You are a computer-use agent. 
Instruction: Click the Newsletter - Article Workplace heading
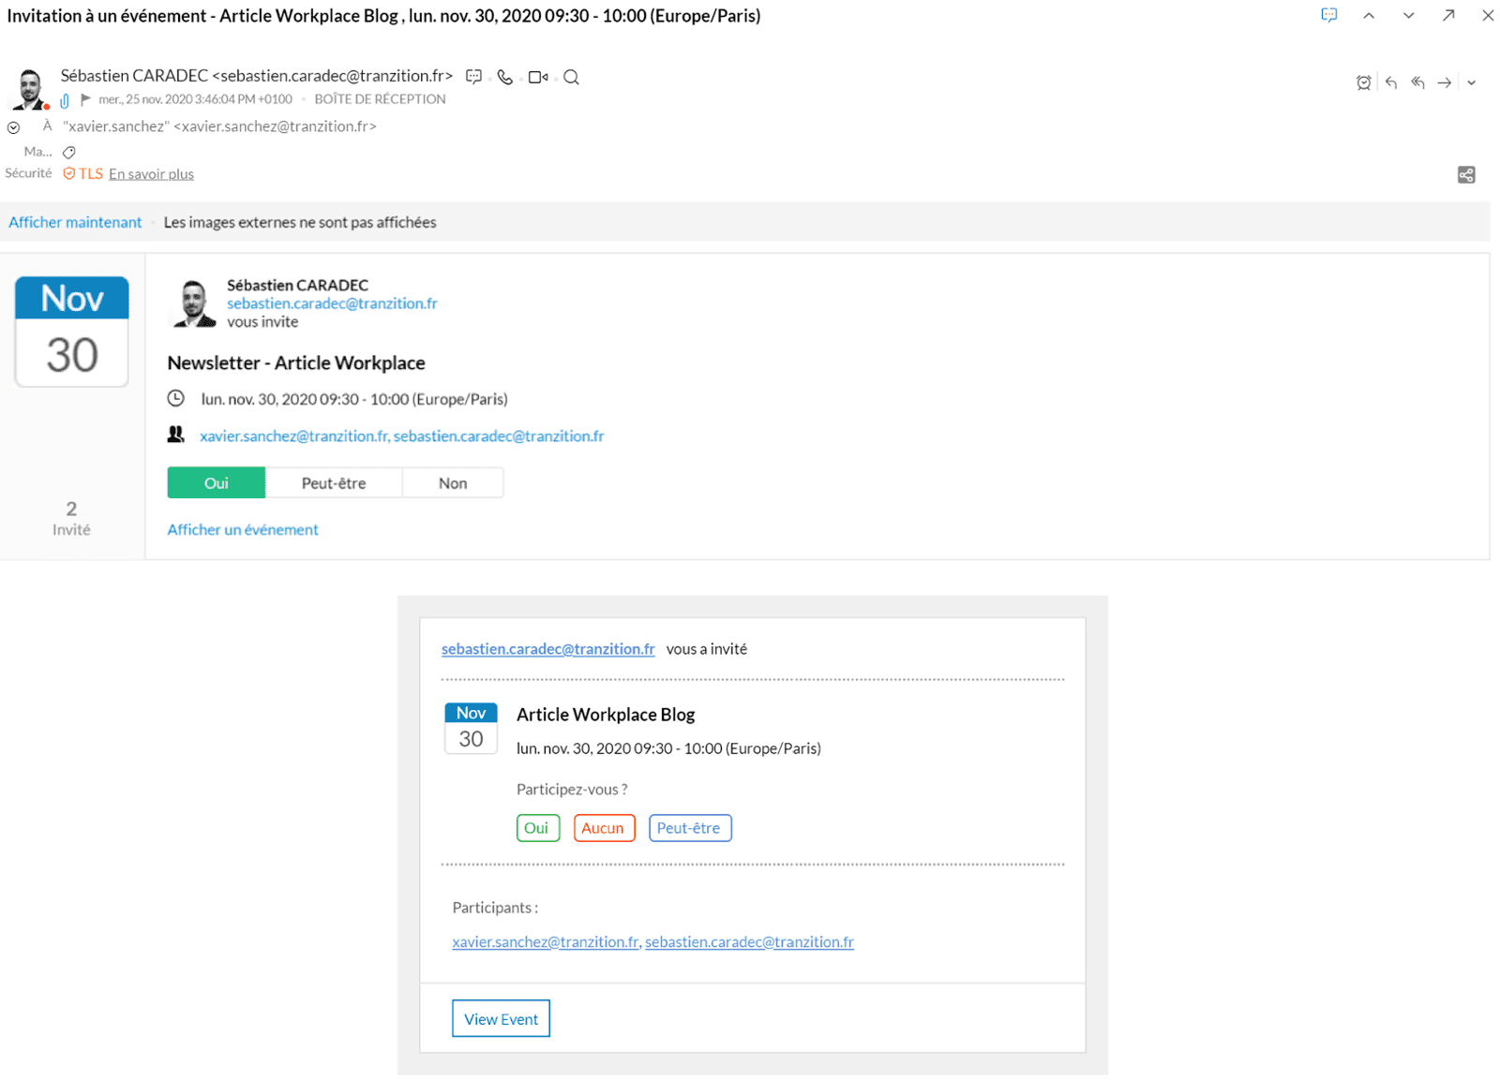[296, 362]
